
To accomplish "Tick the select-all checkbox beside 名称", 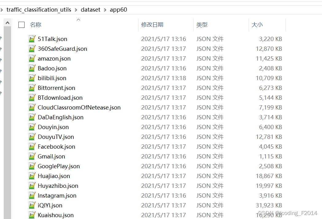I will click(x=21, y=25).
